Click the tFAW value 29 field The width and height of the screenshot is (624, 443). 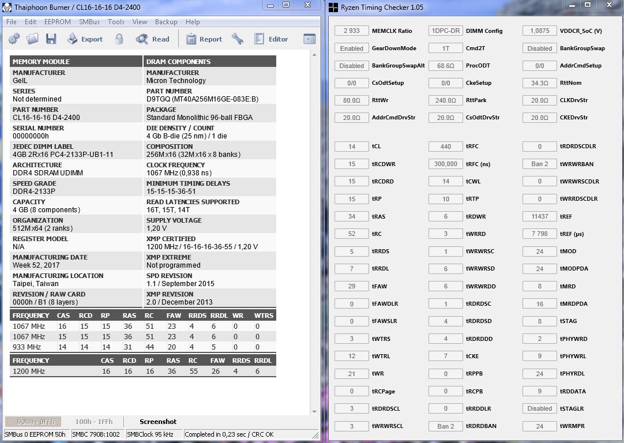[351, 286]
